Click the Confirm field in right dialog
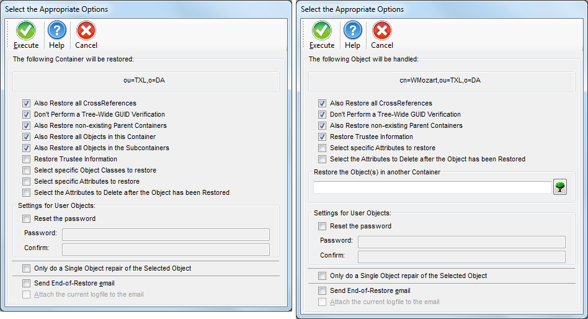 click(x=461, y=257)
